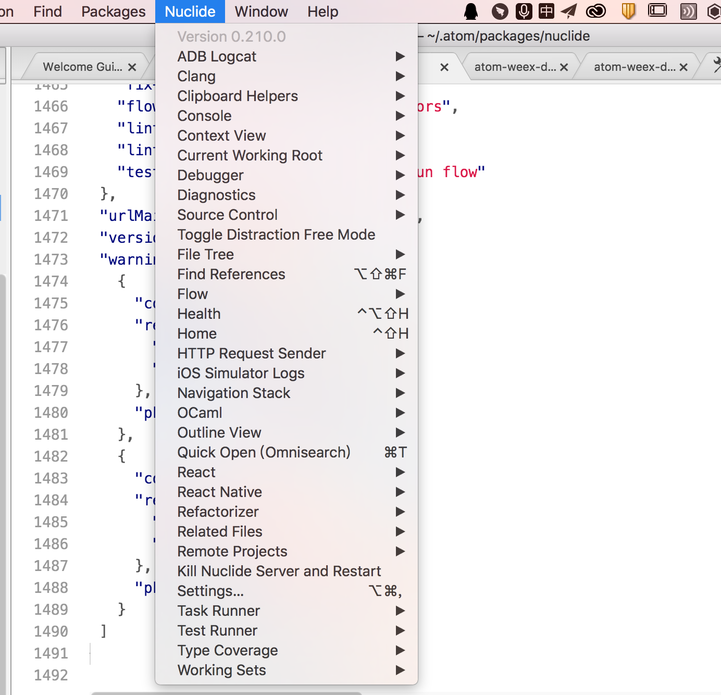
Task: Expand the Context View submenu
Action: tap(287, 135)
